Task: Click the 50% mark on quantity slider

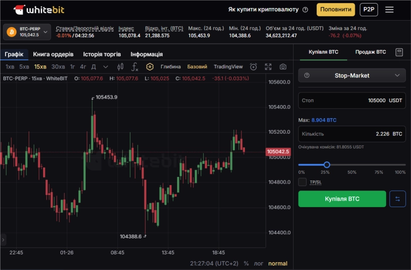Action: click(x=352, y=165)
